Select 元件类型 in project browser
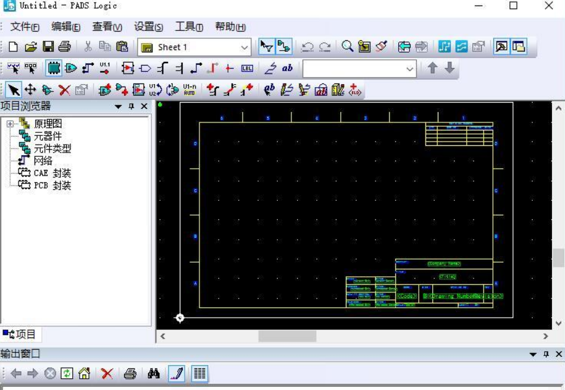 coord(52,148)
